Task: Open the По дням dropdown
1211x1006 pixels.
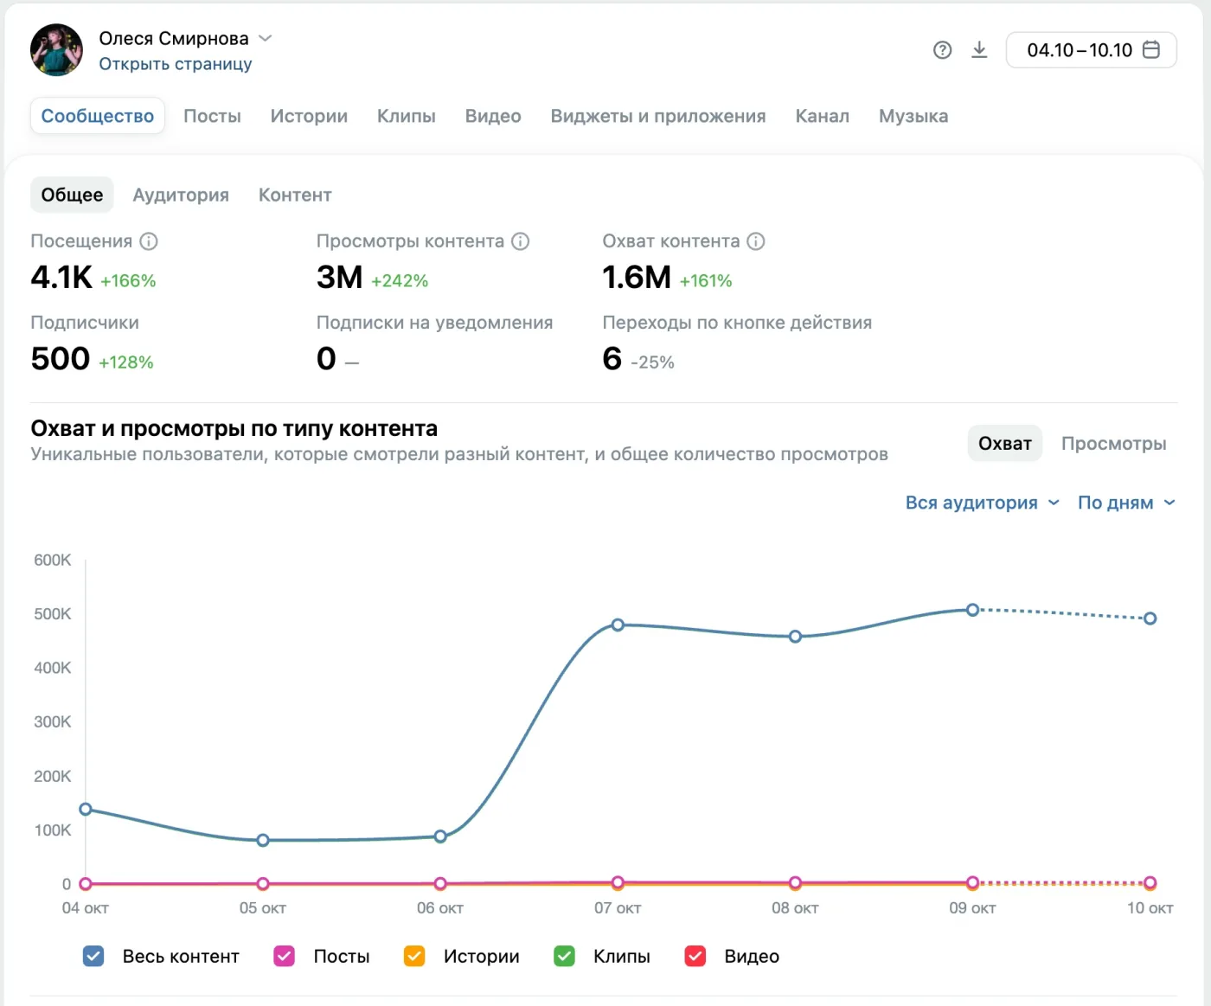Action: (1127, 503)
